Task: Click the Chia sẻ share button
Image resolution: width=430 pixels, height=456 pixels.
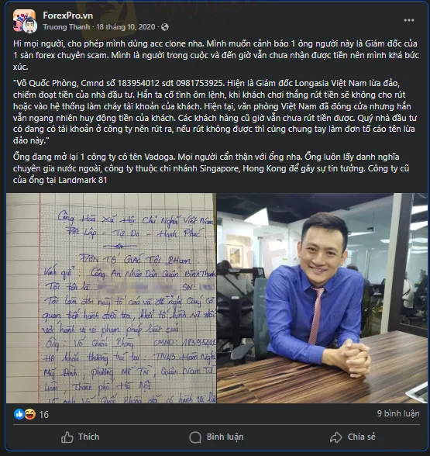Action: point(353,437)
